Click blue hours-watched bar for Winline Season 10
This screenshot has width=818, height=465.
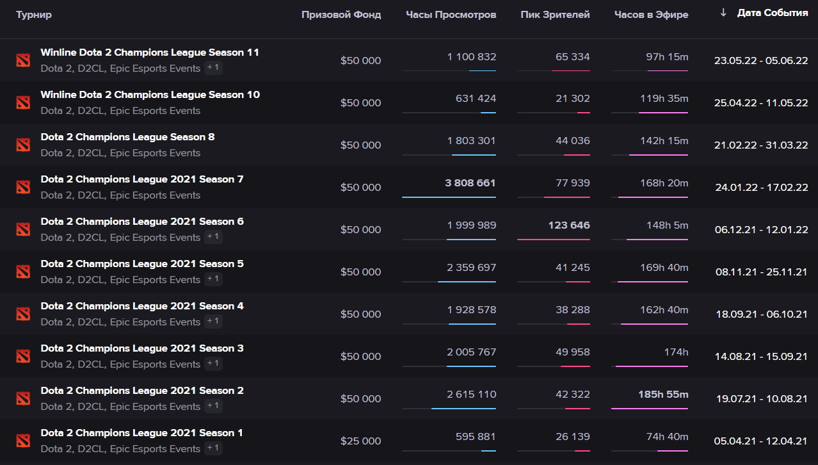pyautogui.click(x=488, y=113)
